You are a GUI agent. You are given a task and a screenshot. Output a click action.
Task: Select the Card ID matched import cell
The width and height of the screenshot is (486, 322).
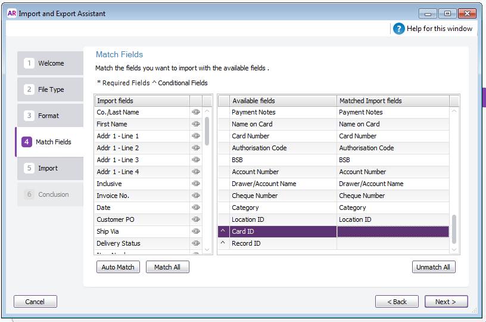[393, 231]
